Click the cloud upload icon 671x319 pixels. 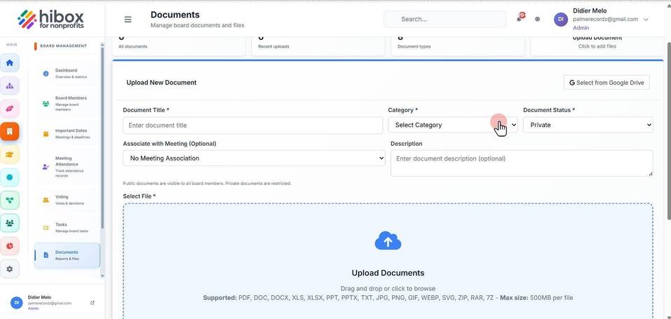[x=388, y=241]
